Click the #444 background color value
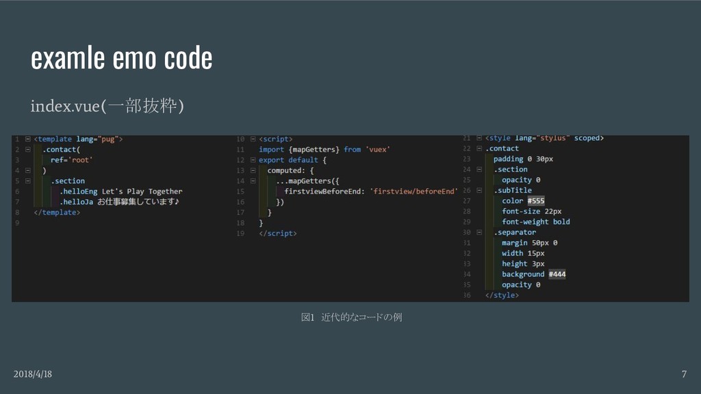 [557, 274]
